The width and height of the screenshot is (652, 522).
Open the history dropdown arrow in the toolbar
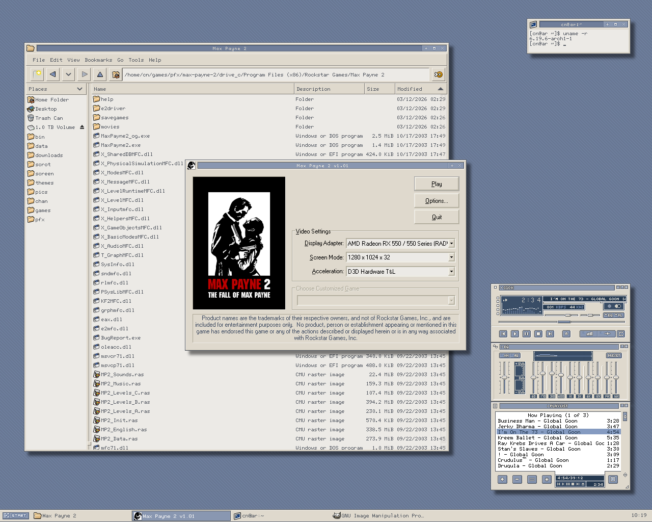point(69,74)
